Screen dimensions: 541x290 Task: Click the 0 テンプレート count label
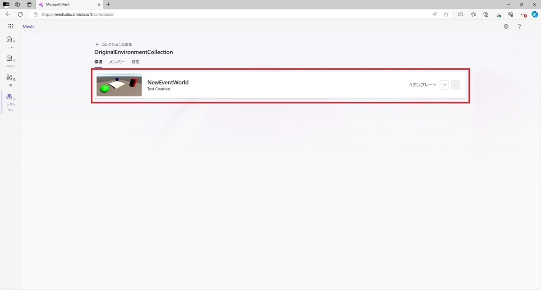click(423, 85)
